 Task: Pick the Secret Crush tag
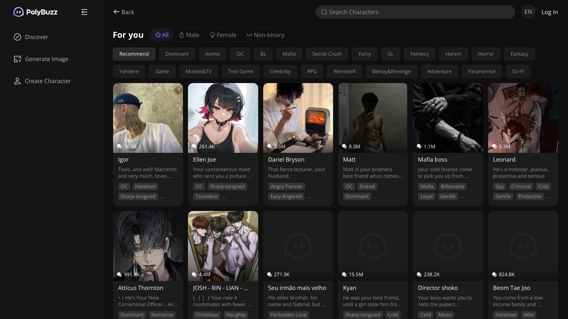click(327, 54)
